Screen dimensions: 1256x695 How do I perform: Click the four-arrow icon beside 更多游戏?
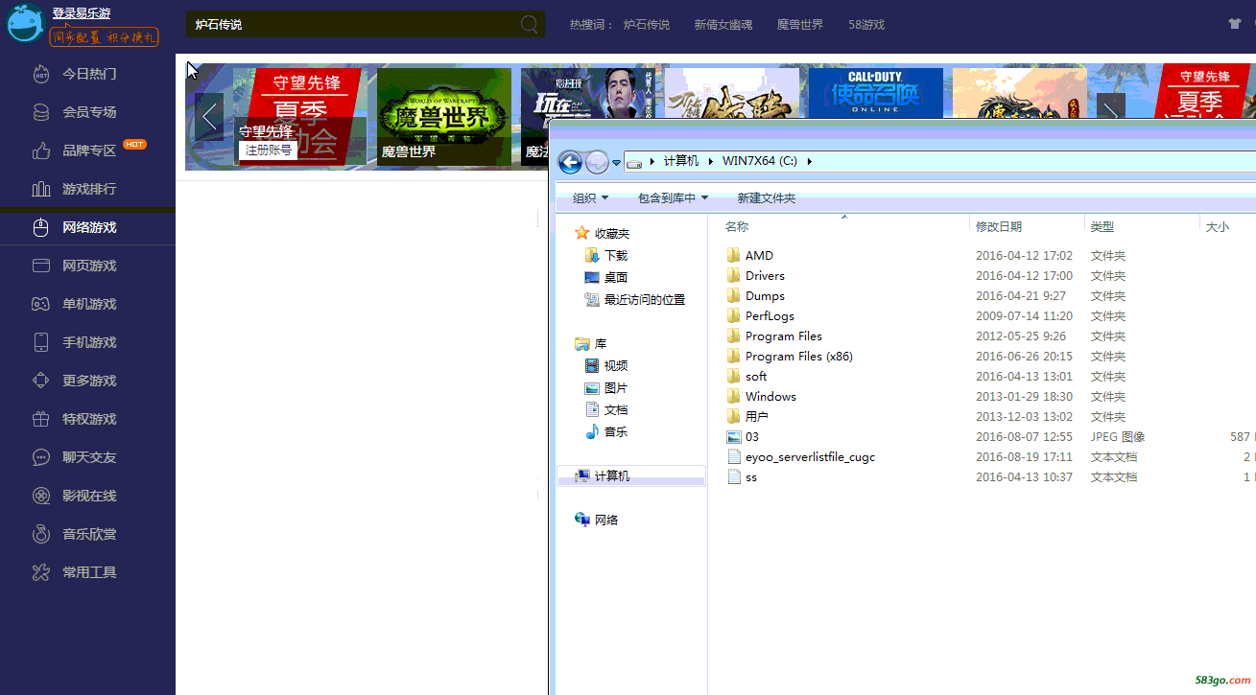pyautogui.click(x=40, y=381)
